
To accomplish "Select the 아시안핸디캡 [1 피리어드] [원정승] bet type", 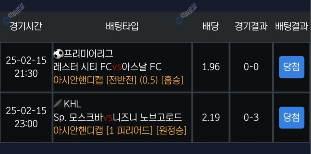I will point(120,131).
